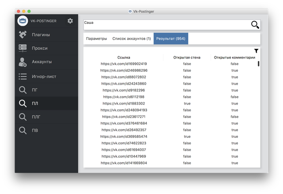Image resolution: width=283 pixels, height=194 pixels.
Task: Run search with the magnifier button
Action: point(255,25)
